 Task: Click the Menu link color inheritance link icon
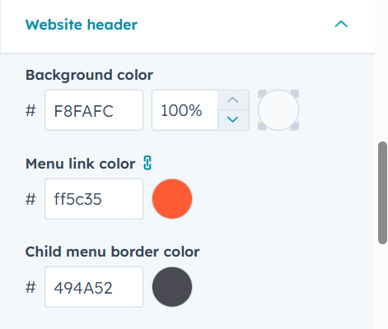pyautogui.click(x=147, y=163)
